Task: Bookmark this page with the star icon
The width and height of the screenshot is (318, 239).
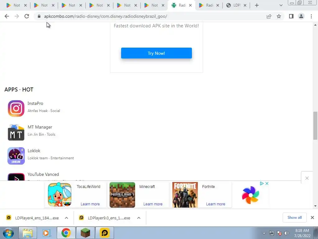Action: pos(279,16)
